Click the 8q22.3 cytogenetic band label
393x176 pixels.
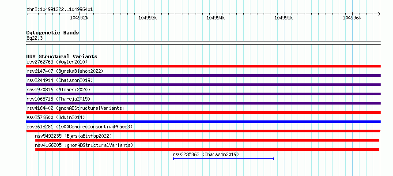coord(34,38)
